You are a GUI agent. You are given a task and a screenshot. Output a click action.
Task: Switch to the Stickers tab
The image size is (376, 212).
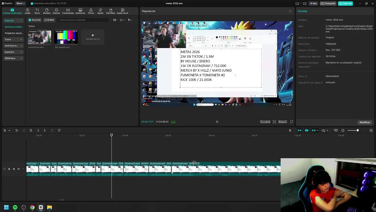tap(47, 11)
